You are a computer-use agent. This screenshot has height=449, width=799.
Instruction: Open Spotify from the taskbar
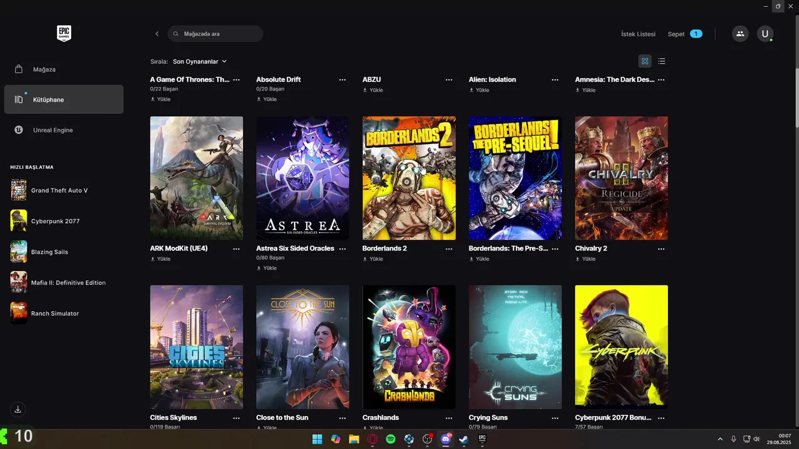click(391, 439)
